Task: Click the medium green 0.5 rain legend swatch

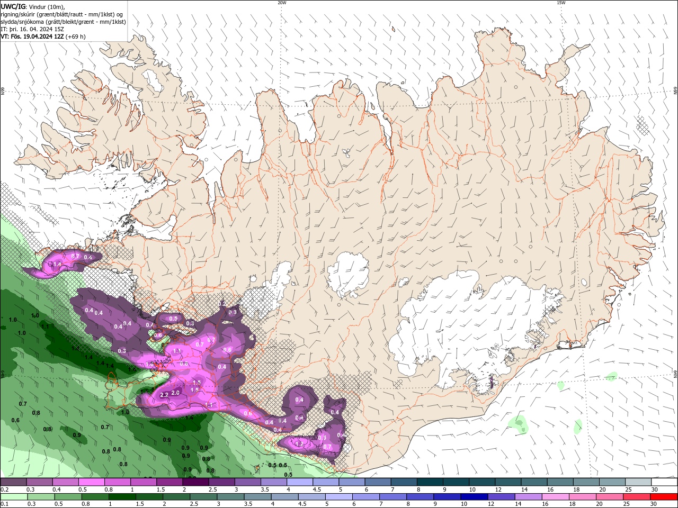Action: tap(68, 497)
